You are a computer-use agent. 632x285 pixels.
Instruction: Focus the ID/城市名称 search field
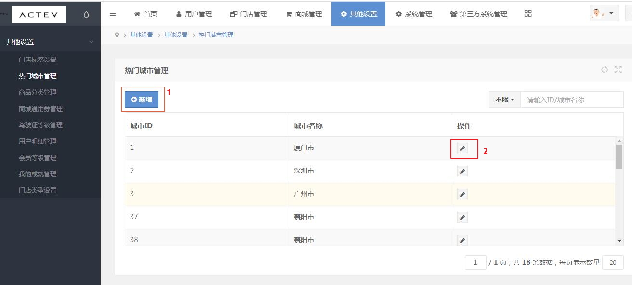[x=572, y=99]
